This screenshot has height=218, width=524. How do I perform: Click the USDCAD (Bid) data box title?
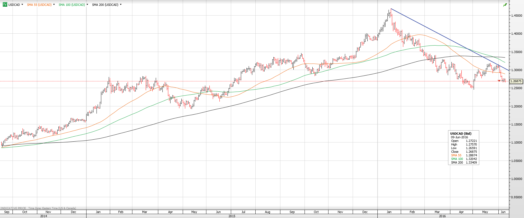(x=461, y=134)
